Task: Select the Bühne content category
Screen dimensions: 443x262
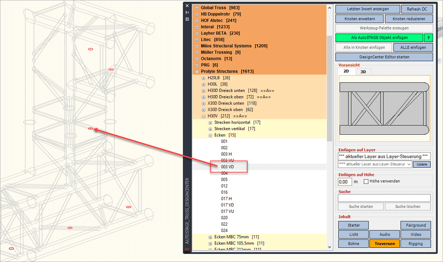Action: click(353, 244)
